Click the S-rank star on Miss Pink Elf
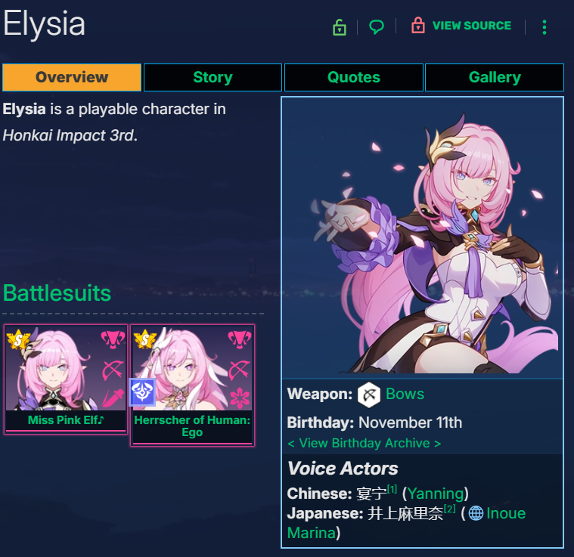Viewport: 574px width, 557px height. (18, 339)
